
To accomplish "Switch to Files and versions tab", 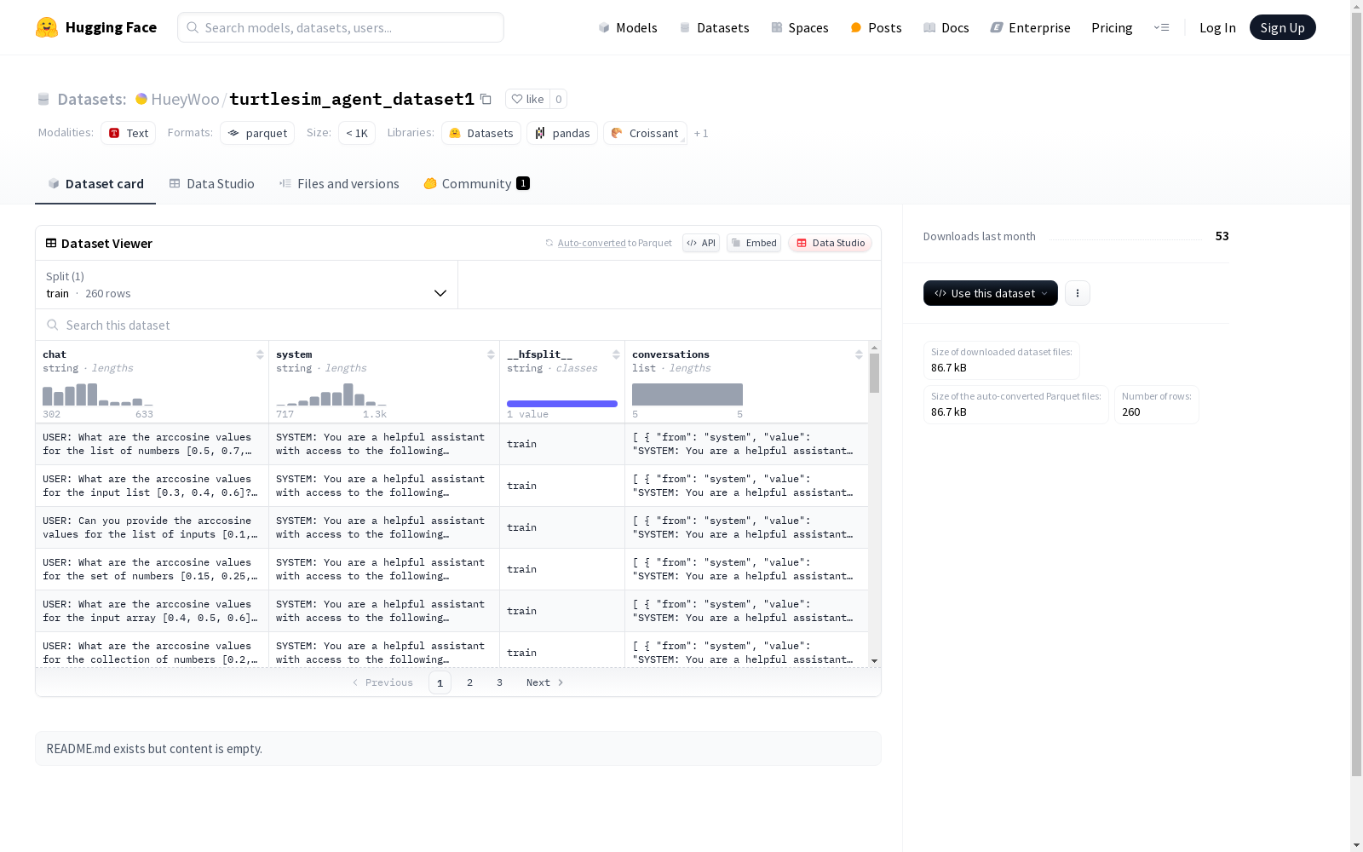I will [339, 183].
